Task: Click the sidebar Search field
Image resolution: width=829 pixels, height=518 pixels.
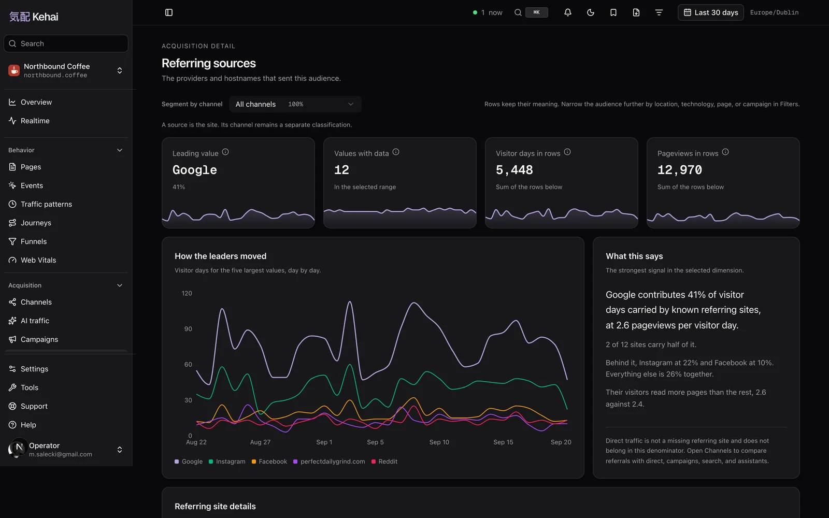Action: (66, 44)
